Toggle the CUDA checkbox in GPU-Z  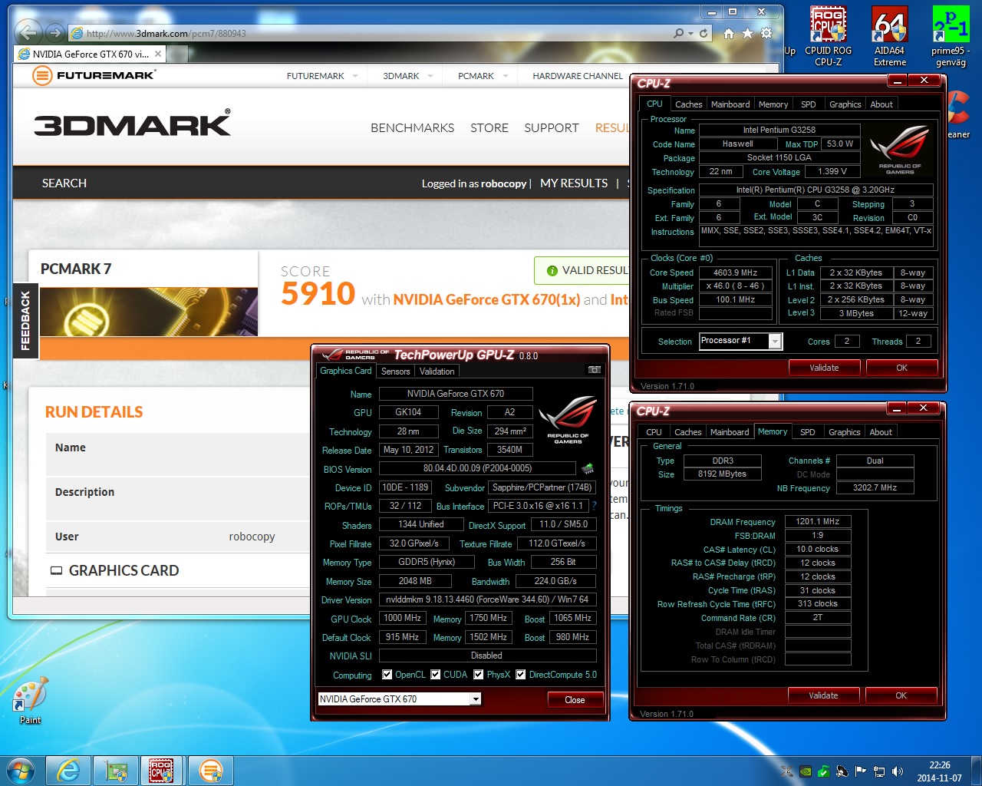(435, 675)
